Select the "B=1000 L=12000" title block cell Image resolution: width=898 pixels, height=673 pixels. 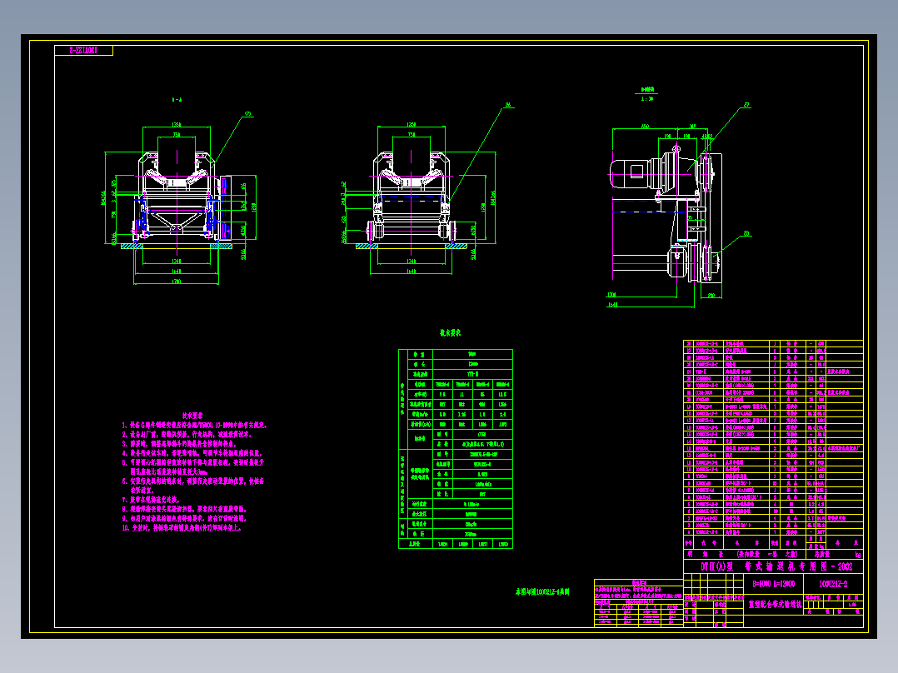(773, 584)
